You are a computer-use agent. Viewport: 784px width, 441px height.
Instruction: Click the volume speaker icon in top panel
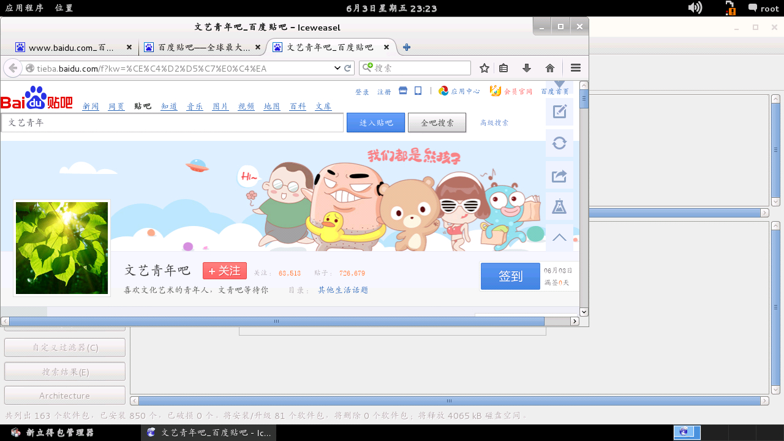[x=695, y=8]
